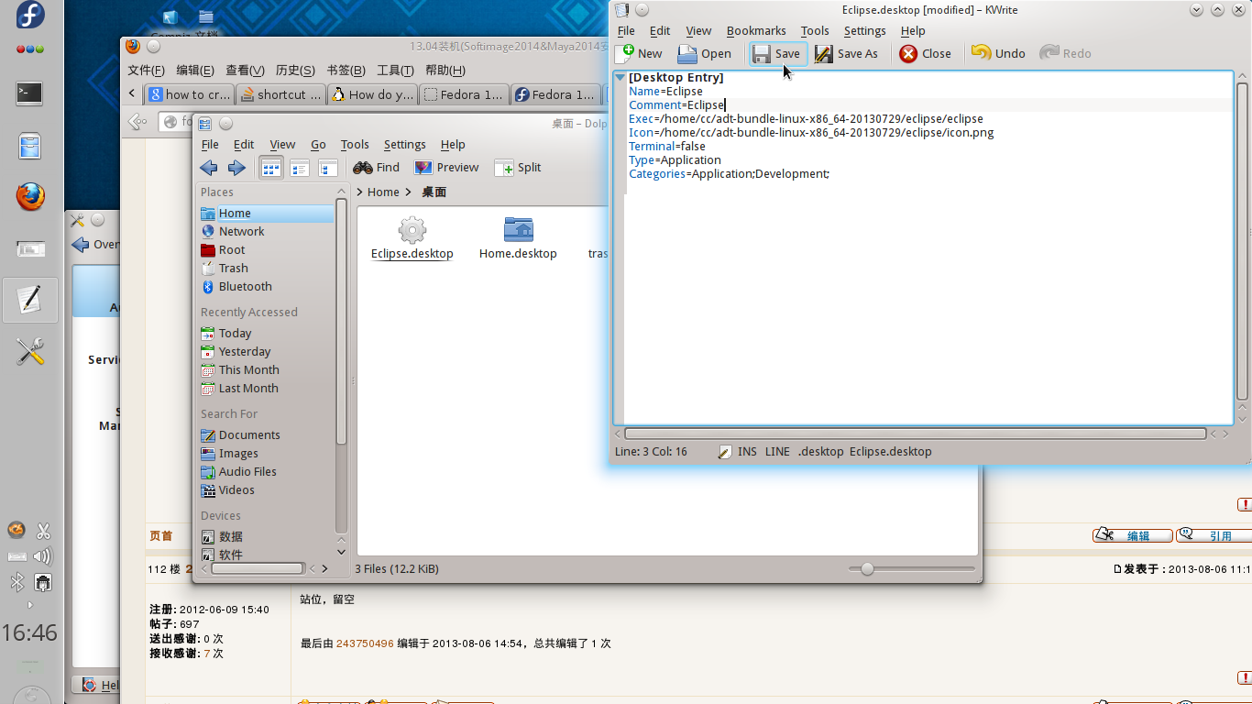The image size is (1252, 704).
Task: Launch Firefox from the side panel
Action: (x=30, y=195)
